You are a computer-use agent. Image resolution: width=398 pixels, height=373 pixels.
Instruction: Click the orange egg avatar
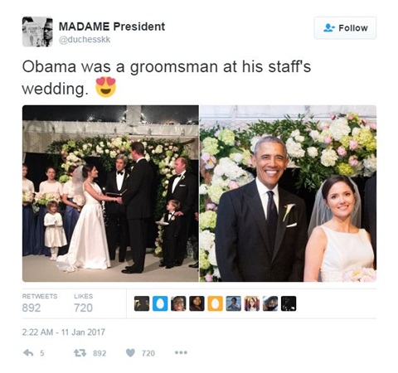(x=215, y=303)
